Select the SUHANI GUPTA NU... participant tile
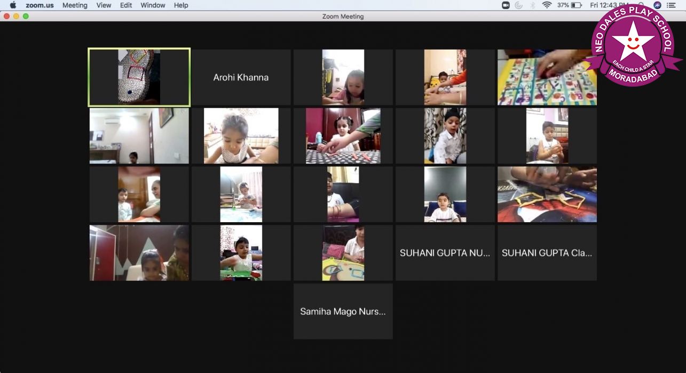This screenshot has height=373, width=686. click(x=445, y=253)
